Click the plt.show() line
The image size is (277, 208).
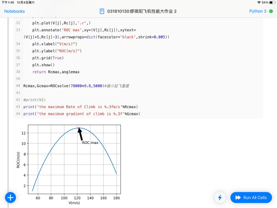[x=44, y=65]
